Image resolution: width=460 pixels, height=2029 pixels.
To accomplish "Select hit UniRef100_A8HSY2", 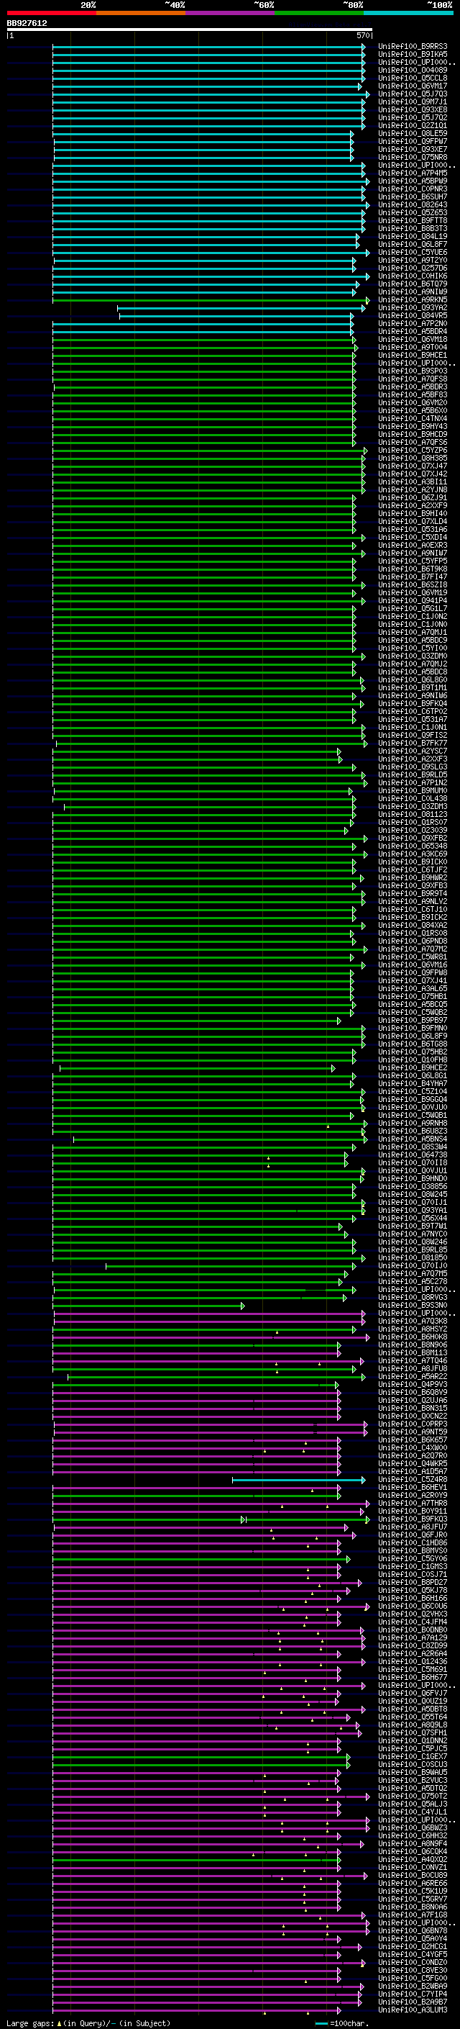I will coord(413,1329).
